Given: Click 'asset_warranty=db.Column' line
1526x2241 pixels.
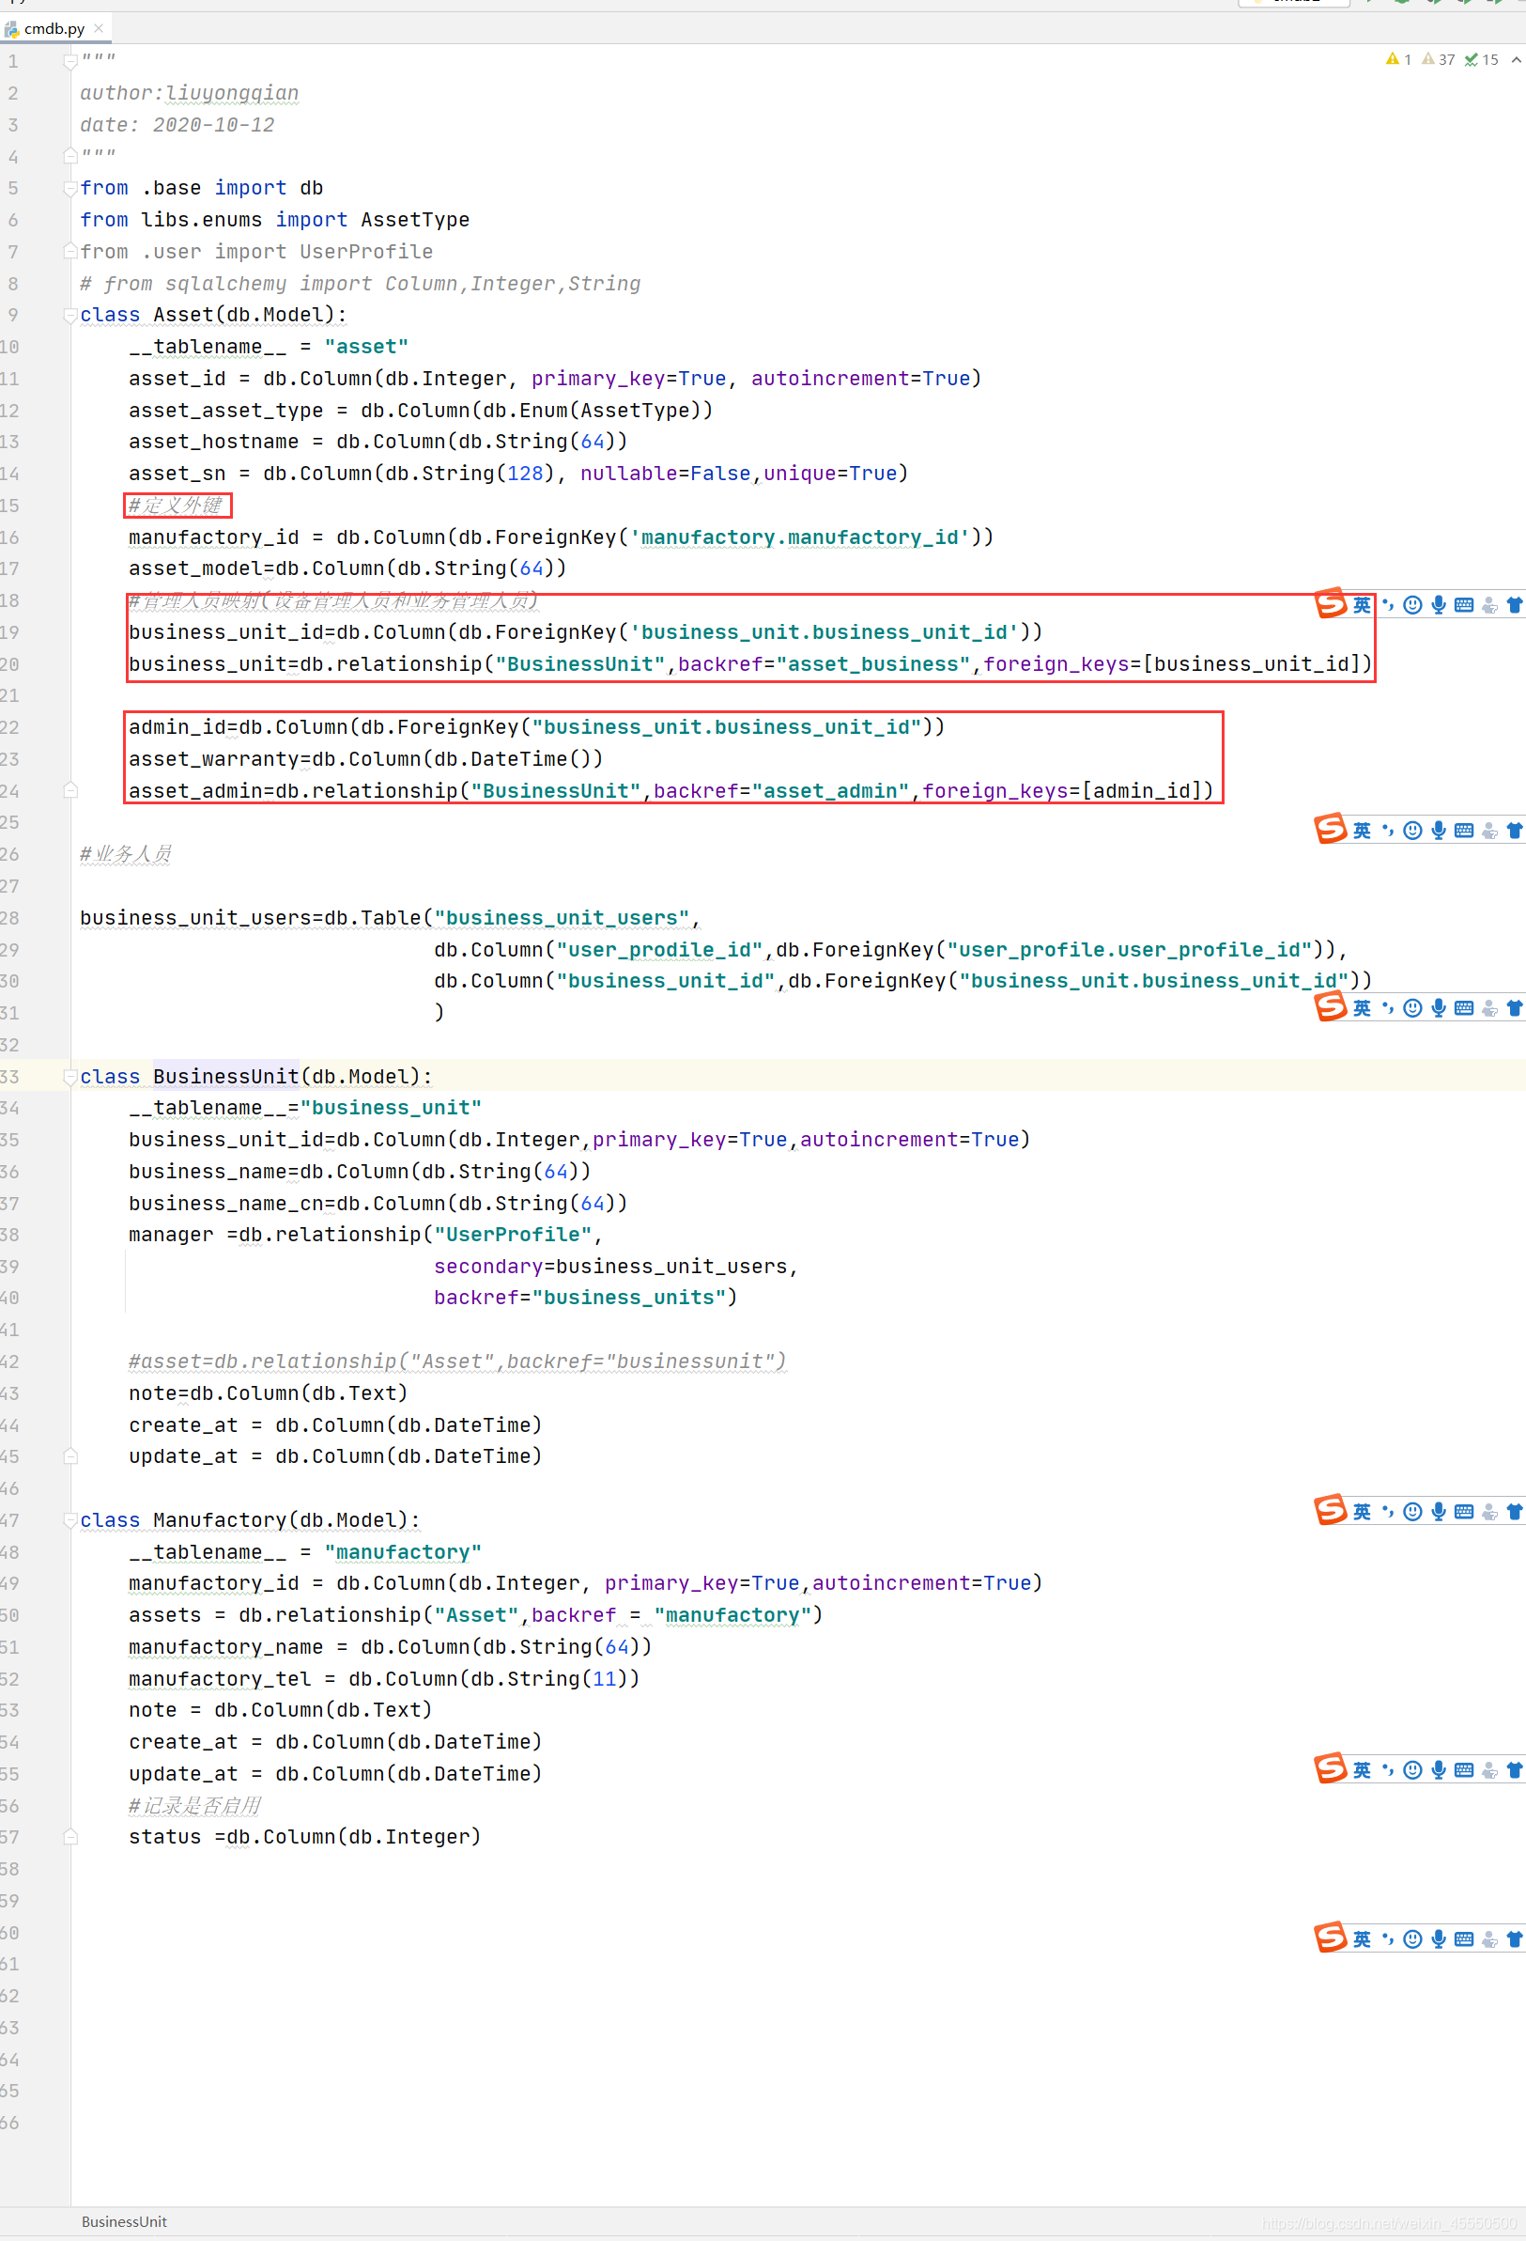Looking at the screenshot, I should click(x=366, y=759).
